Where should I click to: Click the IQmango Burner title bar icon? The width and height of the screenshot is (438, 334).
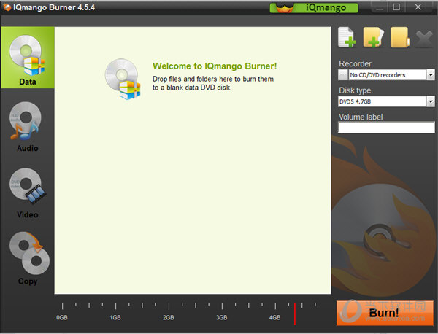7,7
